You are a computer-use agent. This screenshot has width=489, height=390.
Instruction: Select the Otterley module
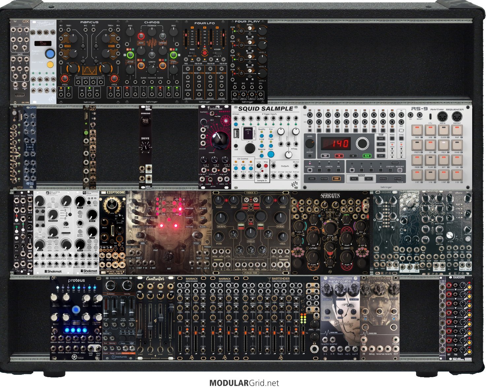[x=340, y=318]
